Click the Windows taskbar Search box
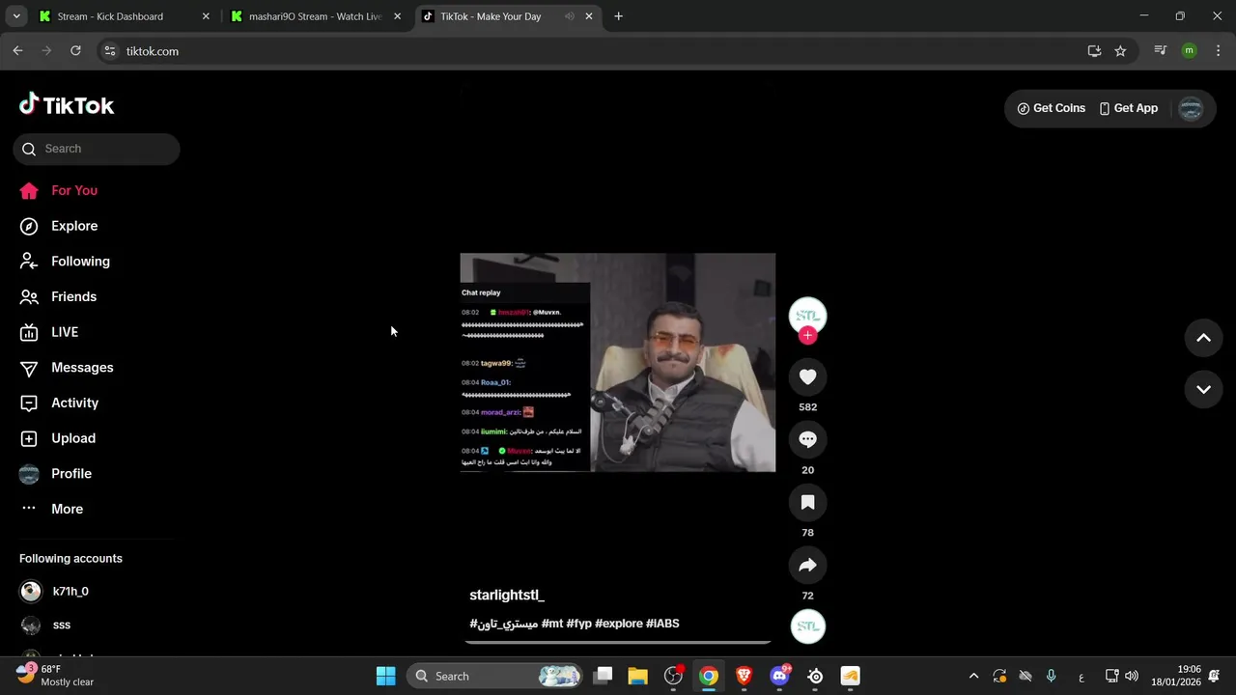This screenshot has width=1236, height=695. click(x=494, y=676)
